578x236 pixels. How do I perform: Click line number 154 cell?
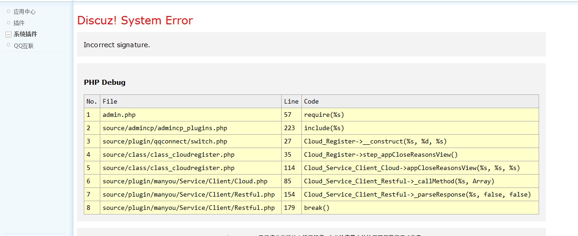291,194
